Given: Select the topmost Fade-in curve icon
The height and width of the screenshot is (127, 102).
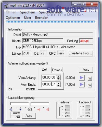Looking at the screenshot, I should pos(67,107).
